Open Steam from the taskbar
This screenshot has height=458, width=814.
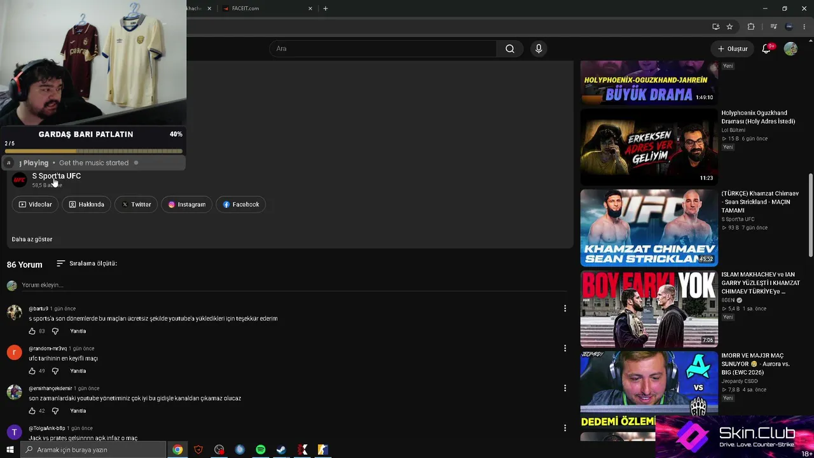click(281, 450)
